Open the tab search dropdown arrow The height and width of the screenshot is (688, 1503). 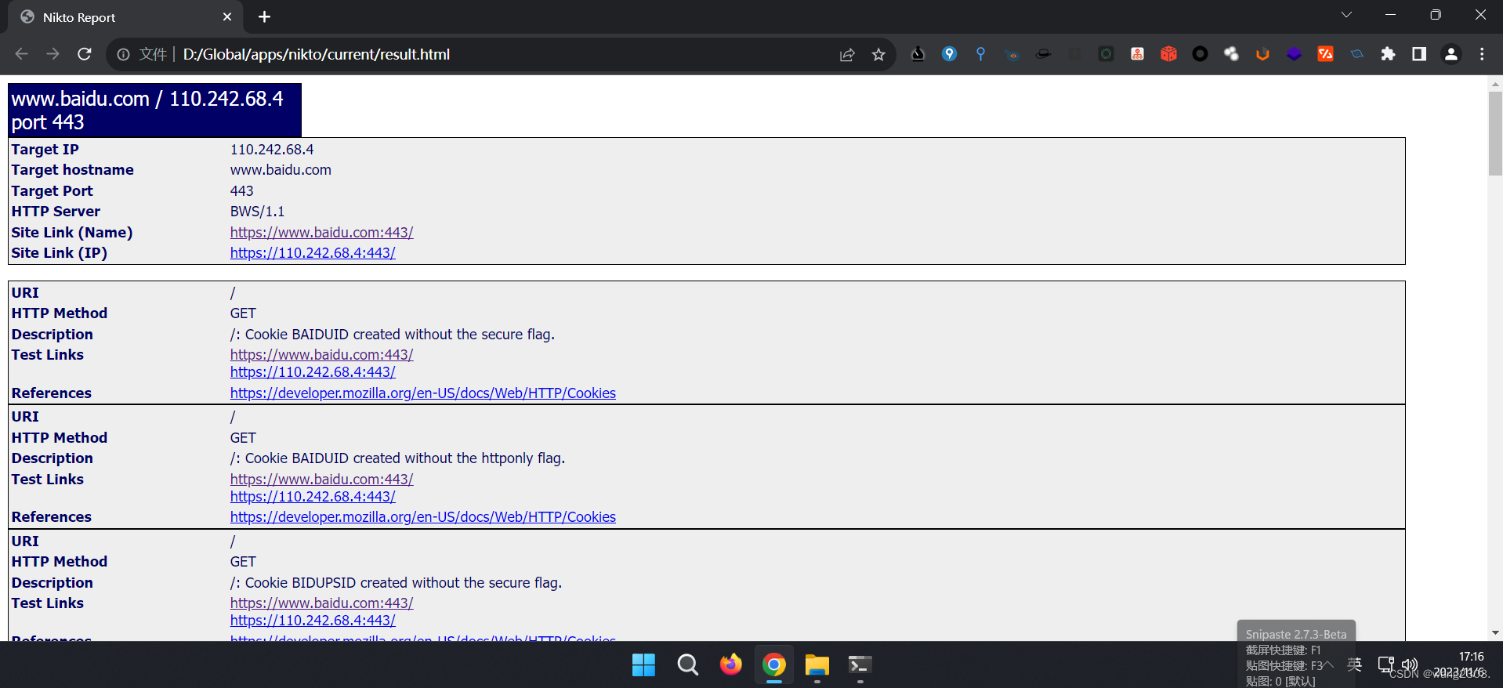(x=1346, y=15)
